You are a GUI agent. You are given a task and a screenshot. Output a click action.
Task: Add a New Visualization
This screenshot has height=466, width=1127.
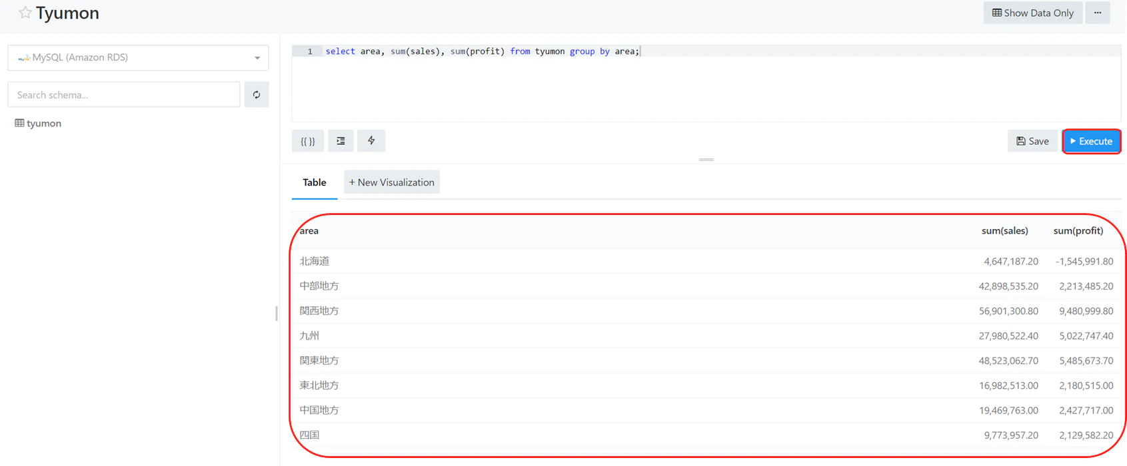392,182
